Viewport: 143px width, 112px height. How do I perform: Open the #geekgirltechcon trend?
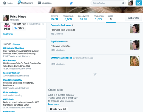coord(12,73)
